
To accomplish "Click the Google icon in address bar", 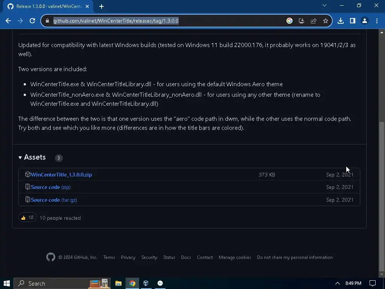I will 290,21.
